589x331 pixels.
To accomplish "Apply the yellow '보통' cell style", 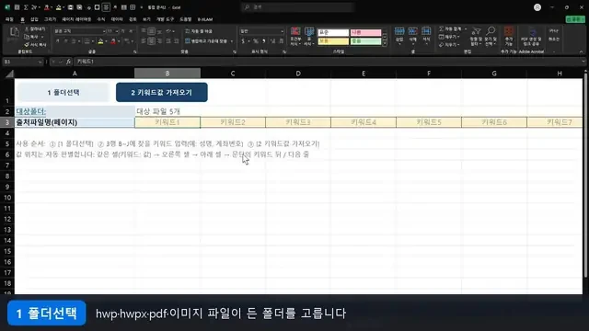I will pos(333,41).
